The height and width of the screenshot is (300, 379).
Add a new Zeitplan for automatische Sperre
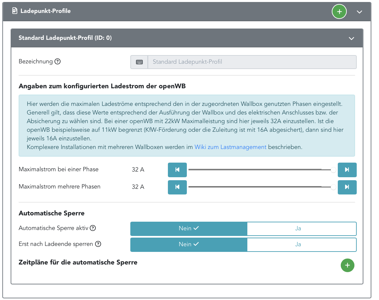coord(347,265)
